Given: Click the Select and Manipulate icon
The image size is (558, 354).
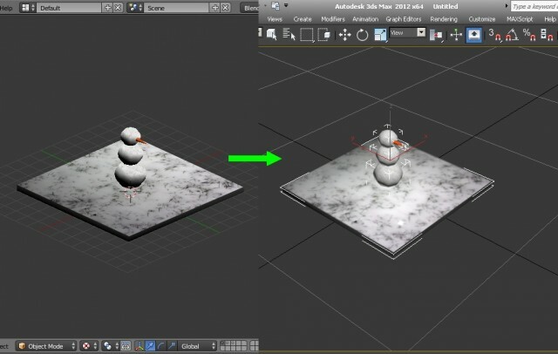Looking at the screenshot, I should [x=454, y=35].
